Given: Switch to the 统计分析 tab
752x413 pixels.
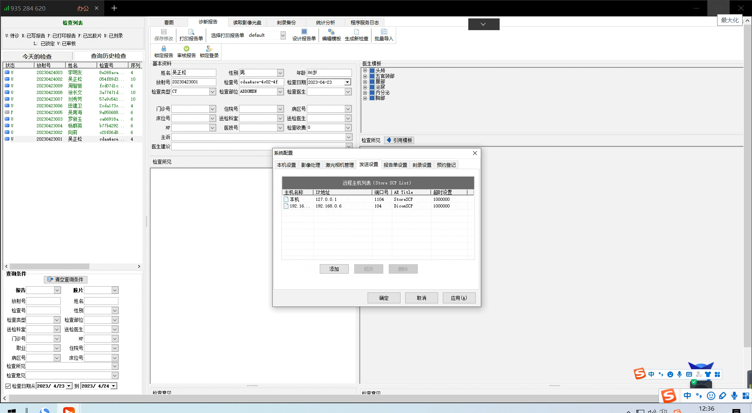Looking at the screenshot, I should 325,23.
